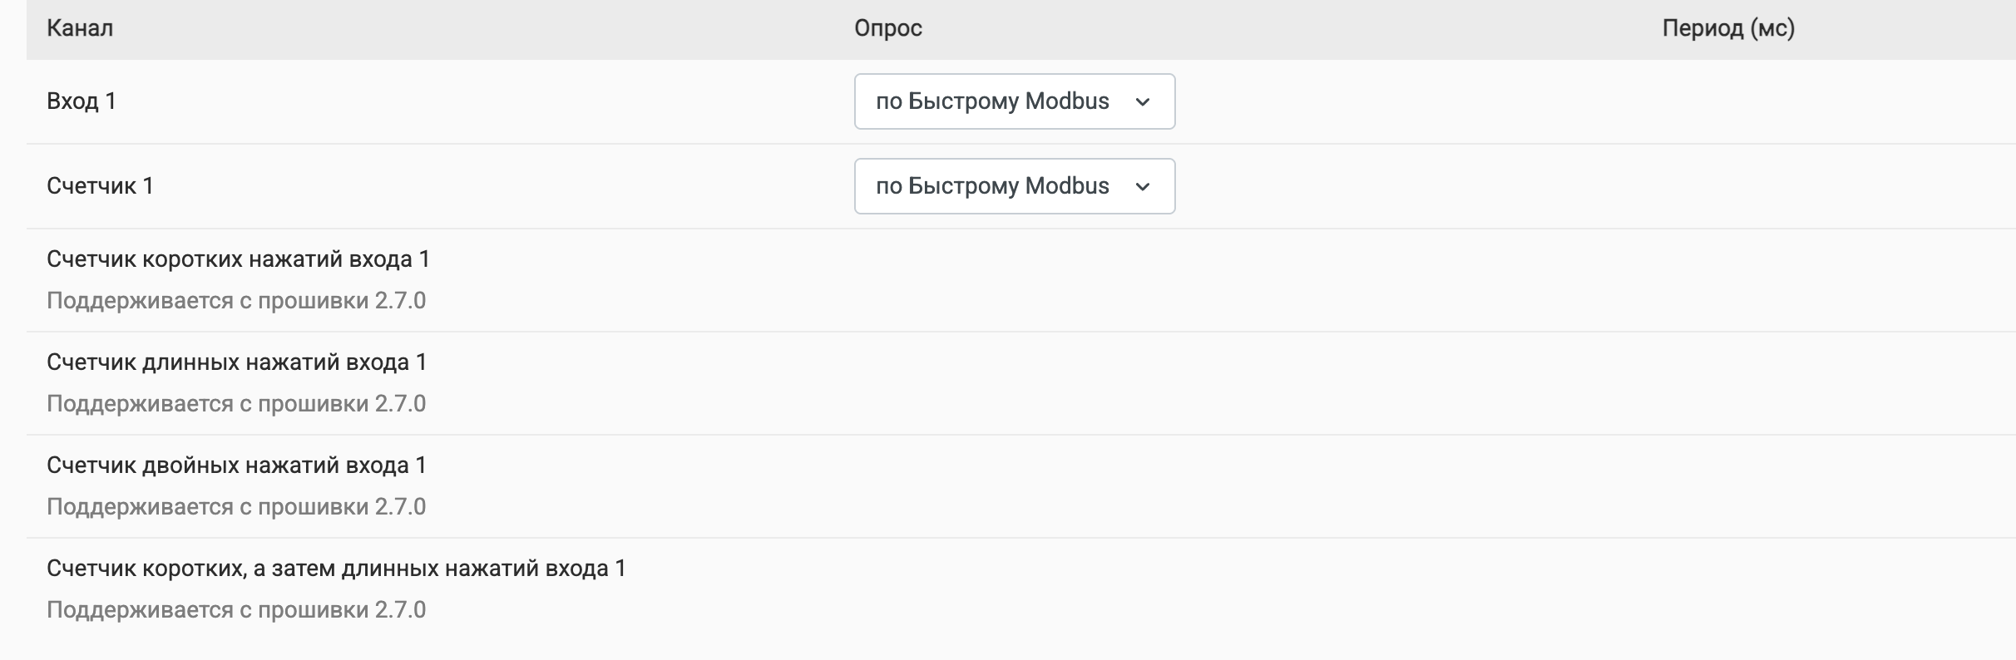Click firmware note under коротких, а затем длинных

click(x=236, y=610)
